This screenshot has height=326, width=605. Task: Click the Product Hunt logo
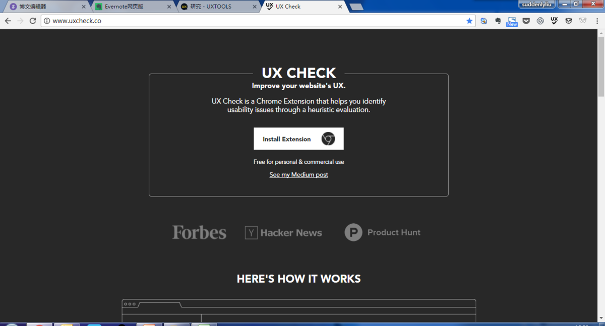pos(382,232)
